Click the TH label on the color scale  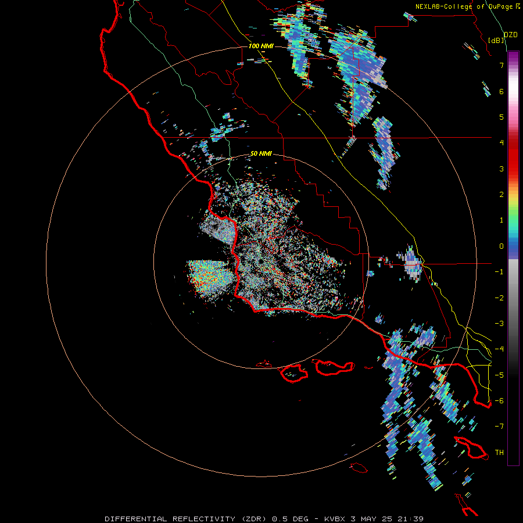click(x=499, y=452)
